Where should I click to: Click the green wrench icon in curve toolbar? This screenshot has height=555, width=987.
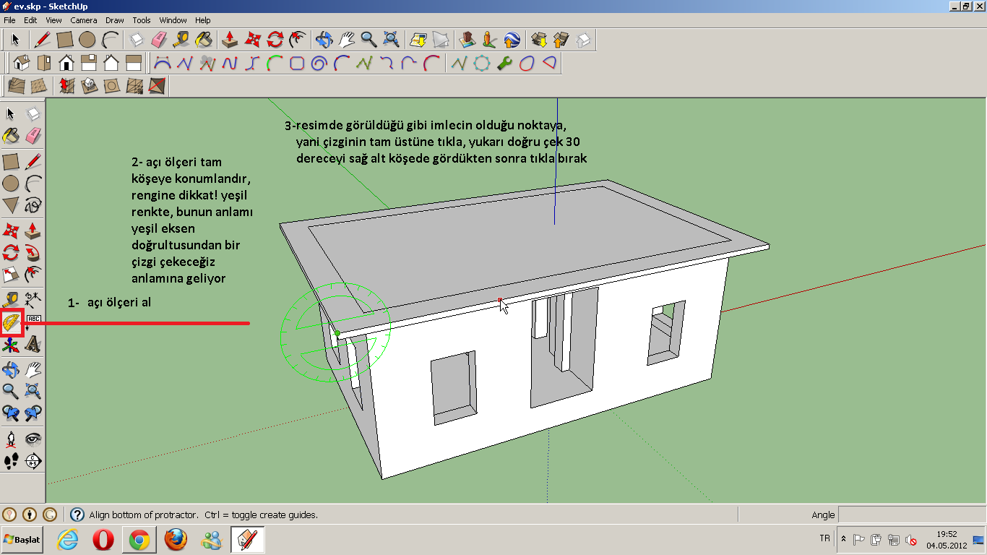[x=504, y=63]
